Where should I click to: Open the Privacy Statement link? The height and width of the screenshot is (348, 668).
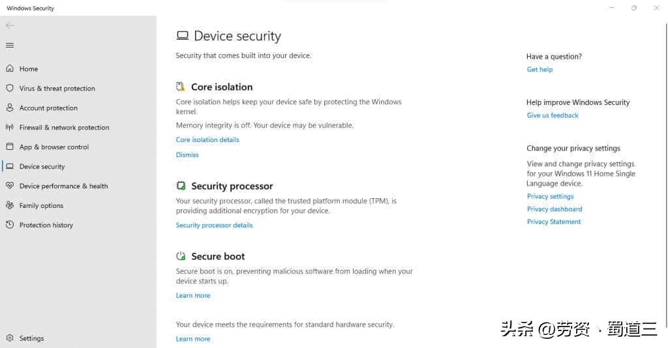coord(554,222)
